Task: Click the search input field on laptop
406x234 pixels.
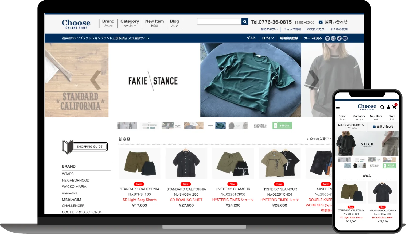Action: tap(219, 22)
